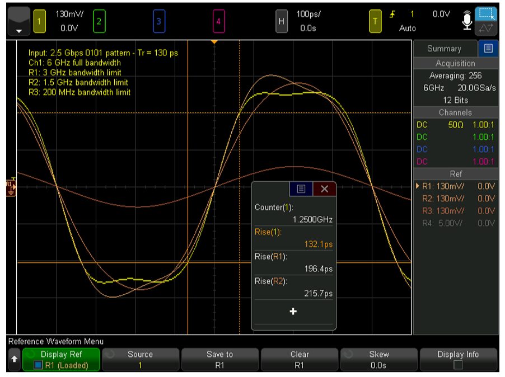
Task: Click the yellow channel 1 DC 50Ω row
Action: (x=456, y=125)
